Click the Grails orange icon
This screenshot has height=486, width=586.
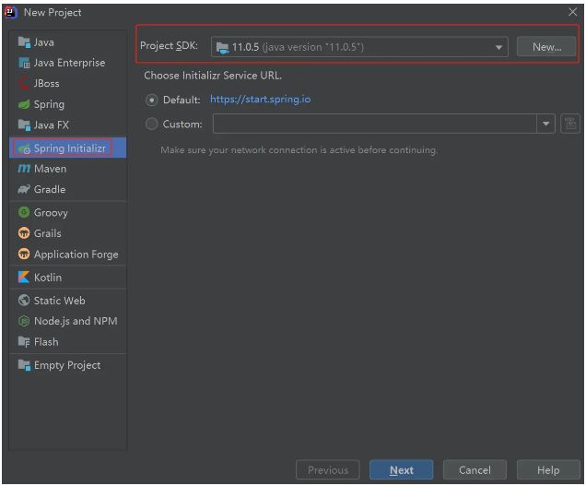(x=24, y=233)
